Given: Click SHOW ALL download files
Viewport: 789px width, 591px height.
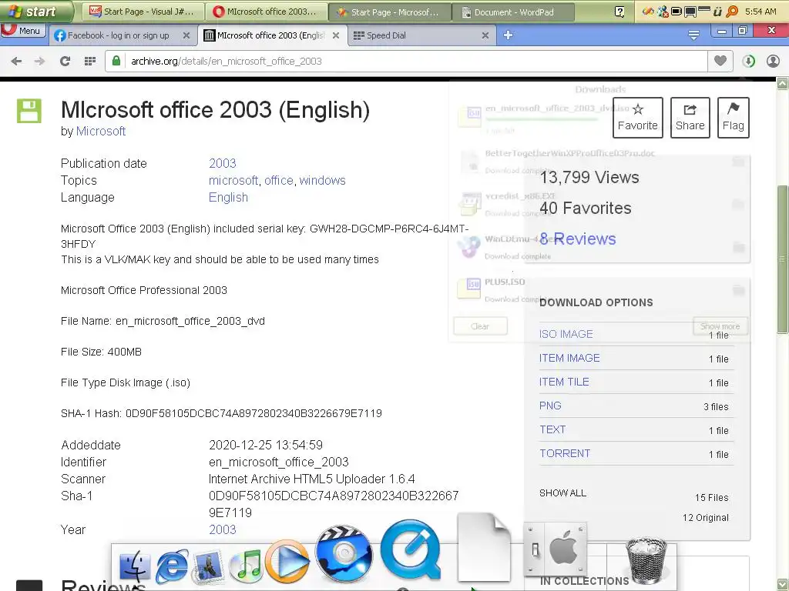Looking at the screenshot, I should click(x=562, y=493).
